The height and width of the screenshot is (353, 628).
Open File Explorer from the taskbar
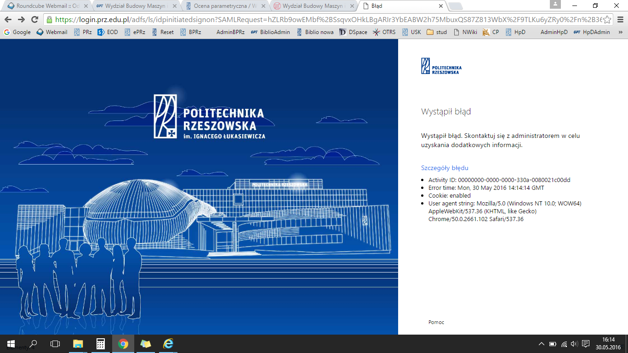point(78,344)
